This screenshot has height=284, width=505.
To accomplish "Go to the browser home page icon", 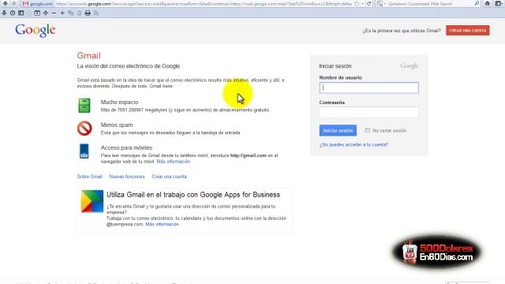I will coord(488,3).
